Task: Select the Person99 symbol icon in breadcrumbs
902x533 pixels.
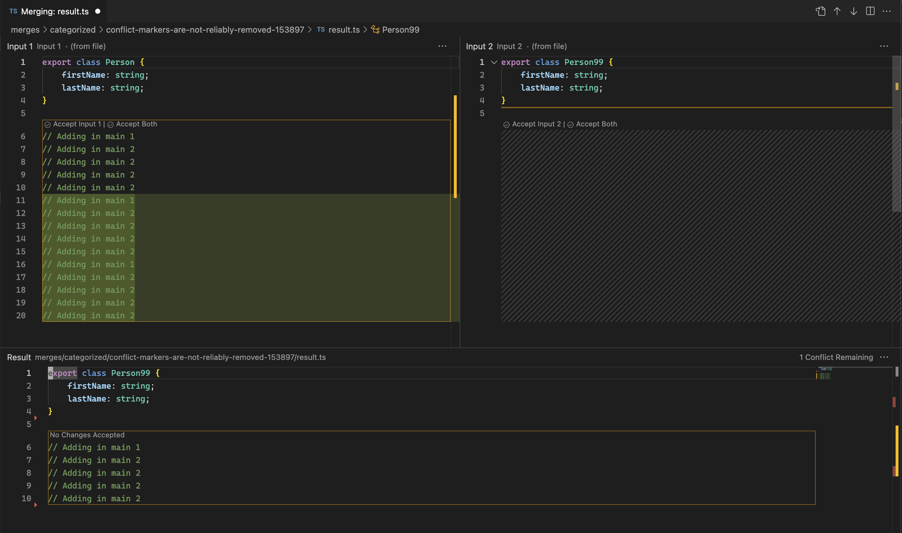Action: coord(375,30)
